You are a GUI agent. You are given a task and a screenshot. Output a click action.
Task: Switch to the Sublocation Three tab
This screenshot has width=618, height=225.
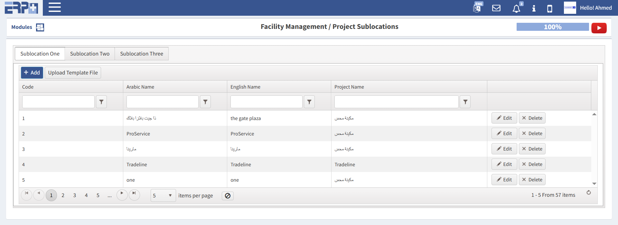[142, 54]
